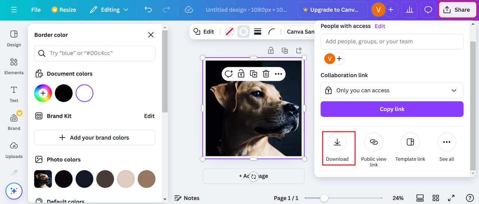Open the Notes panel
Viewport: 479px width, 204px height.
187,198
